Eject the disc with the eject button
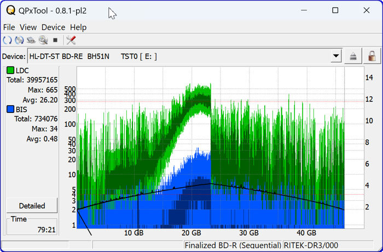383x252 pixels. click(353, 56)
